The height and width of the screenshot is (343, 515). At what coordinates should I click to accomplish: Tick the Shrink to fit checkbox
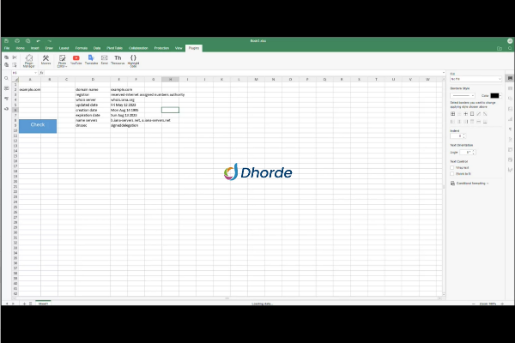pyautogui.click(x=453, y=172)
